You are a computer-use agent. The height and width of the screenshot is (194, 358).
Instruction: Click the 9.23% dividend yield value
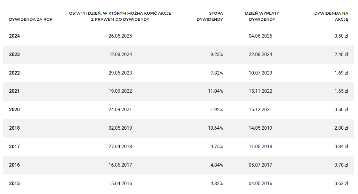(x=216, y=54)
